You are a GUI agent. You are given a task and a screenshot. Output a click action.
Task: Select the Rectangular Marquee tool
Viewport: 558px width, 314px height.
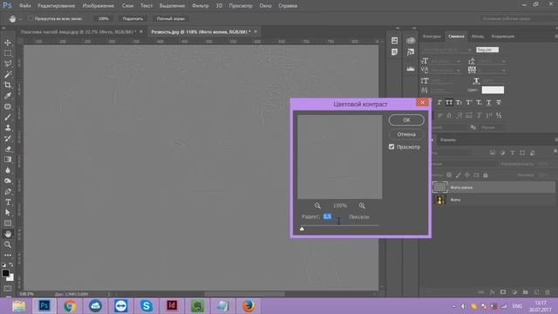(x=8, y=53)
